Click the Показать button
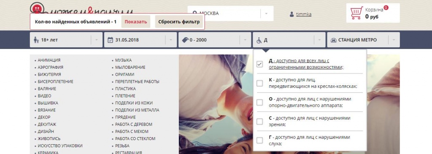The image size is (432, 154). pyautogui.click(x=136, y=22)
